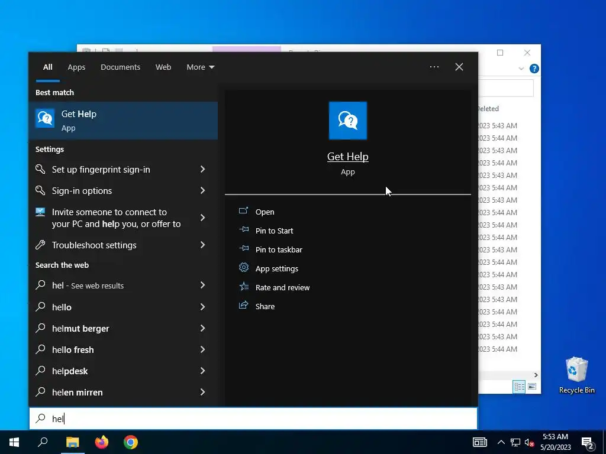The height and width of the screenshot is (454, 606).
Task: Click the share arrow icon
Action: click(243, 305)
